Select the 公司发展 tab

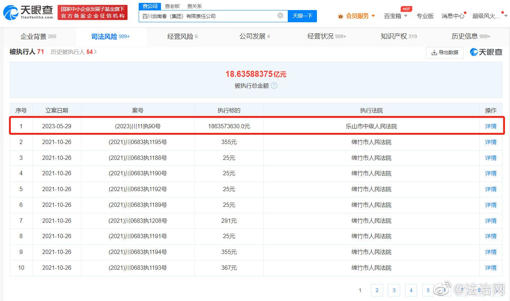[x=255, y=36]
